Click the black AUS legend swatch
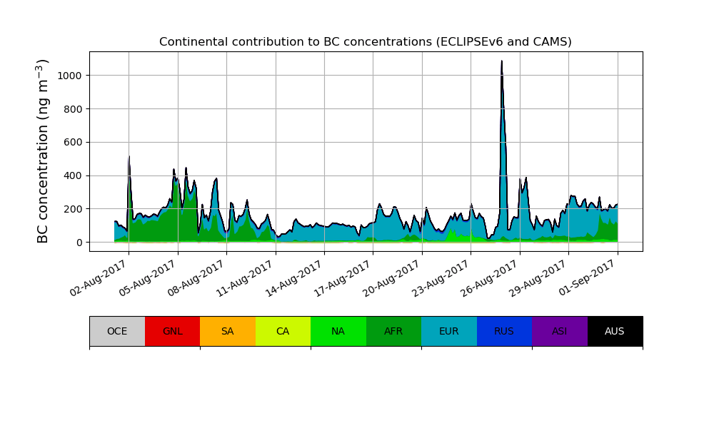The height and width of the screenshot is (428, 714). [615, 331]
